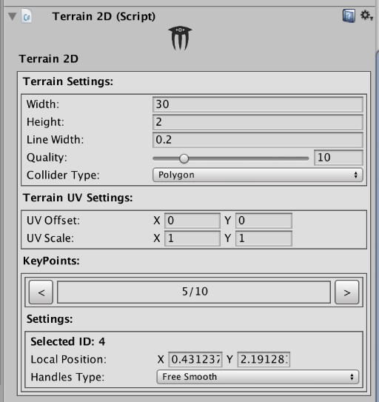Viewport: 379px width, 402px height.
Task: Click the Quality slider handle
Action: pos(184,158)
